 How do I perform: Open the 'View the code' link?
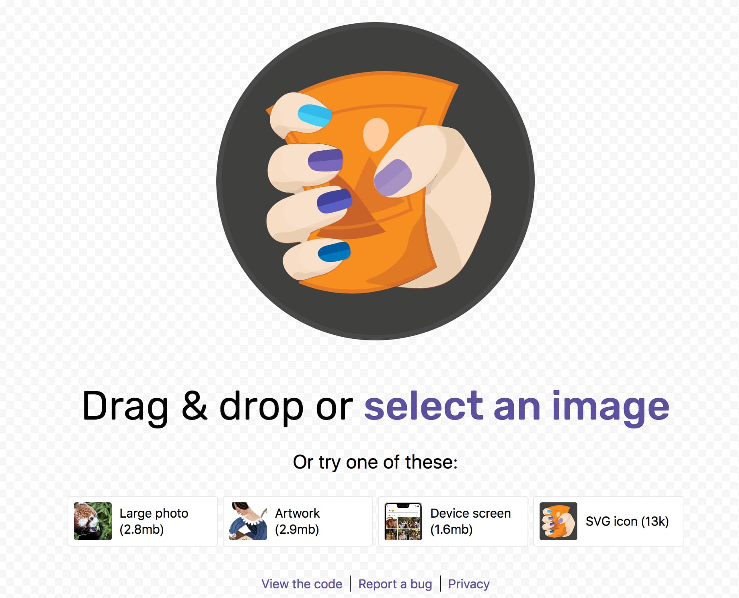302,584
